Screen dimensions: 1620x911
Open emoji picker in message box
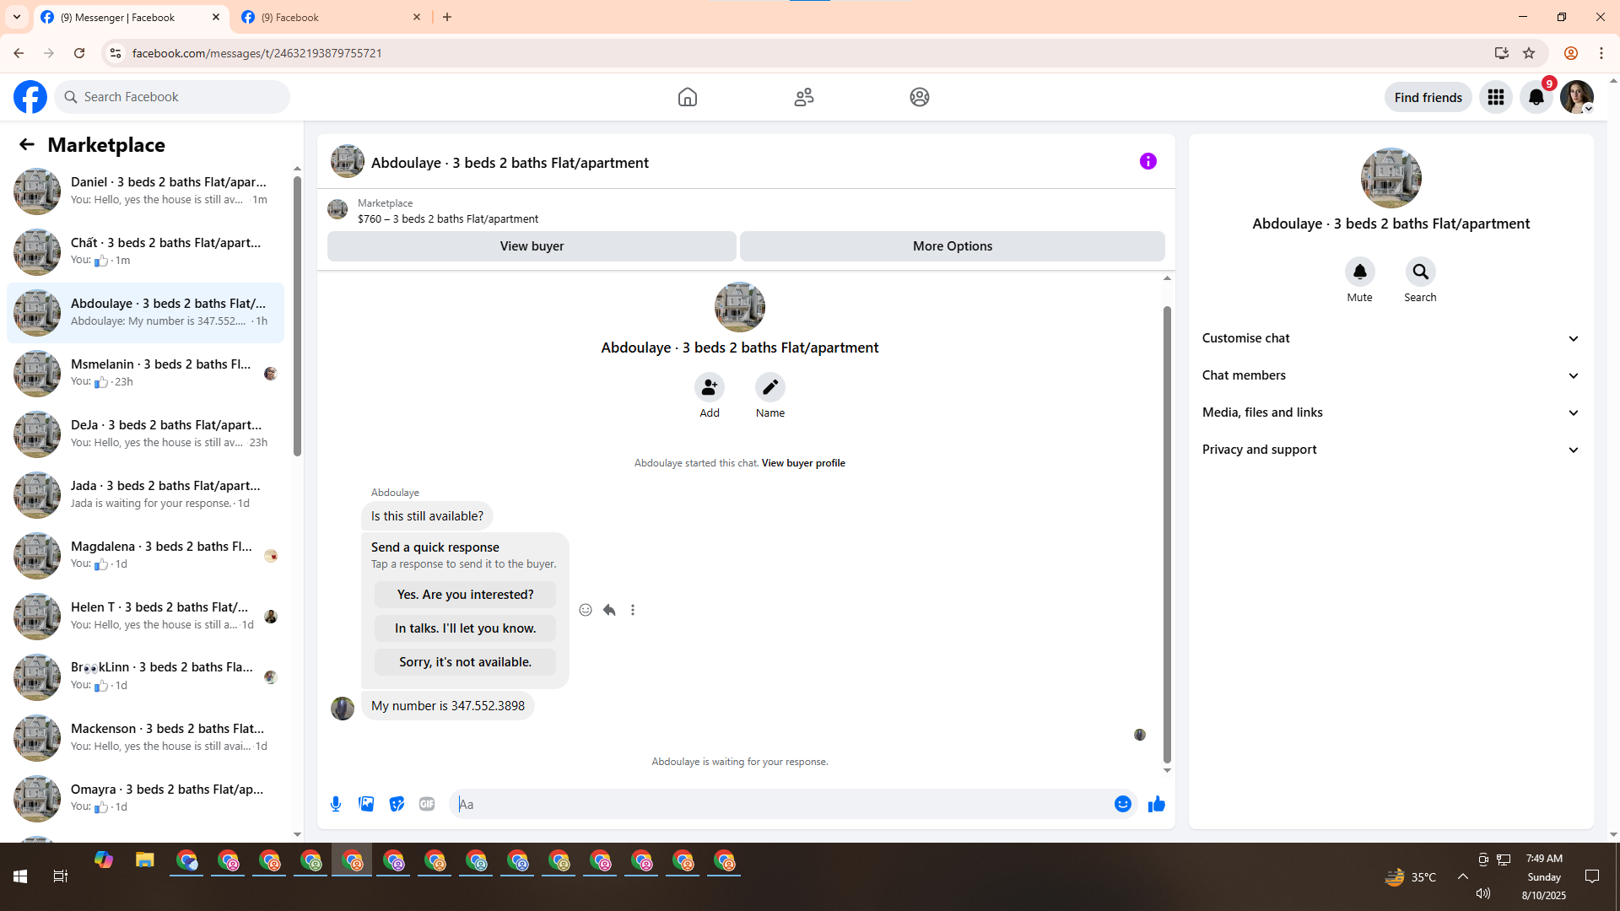(1122, 804)
